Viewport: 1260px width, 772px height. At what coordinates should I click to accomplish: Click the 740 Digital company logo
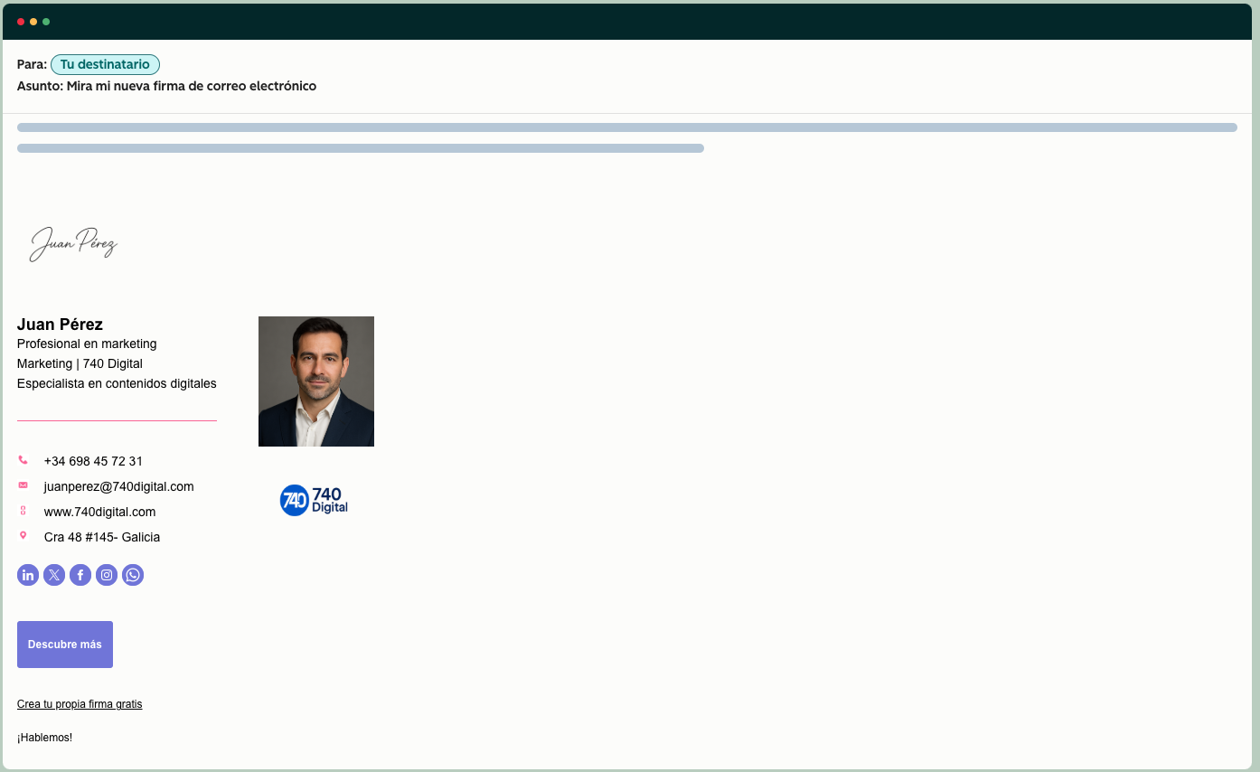[314, 500]
